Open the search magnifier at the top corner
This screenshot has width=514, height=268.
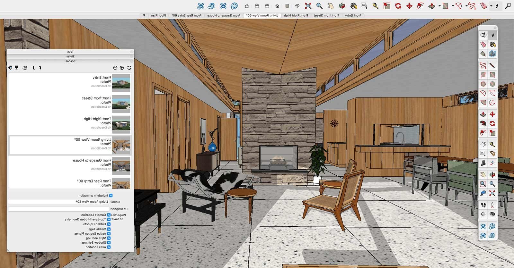tap(508, 6)
